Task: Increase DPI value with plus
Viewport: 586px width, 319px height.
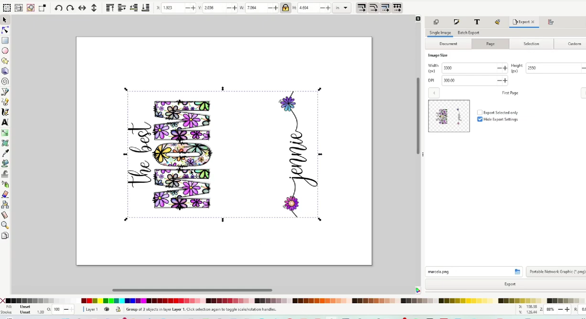Action: click(505, 80)
